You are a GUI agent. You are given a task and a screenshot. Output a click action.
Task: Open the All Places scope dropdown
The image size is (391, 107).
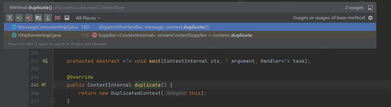88,18
